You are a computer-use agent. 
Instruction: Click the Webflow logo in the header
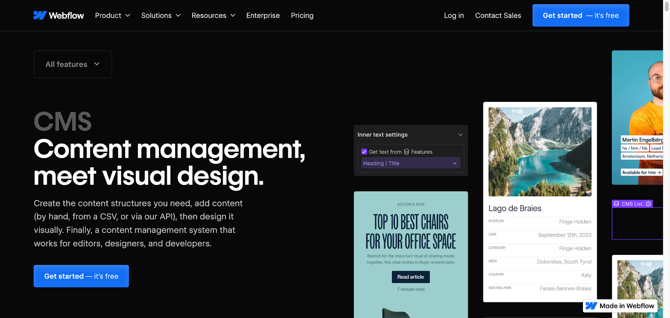point(59,15)
